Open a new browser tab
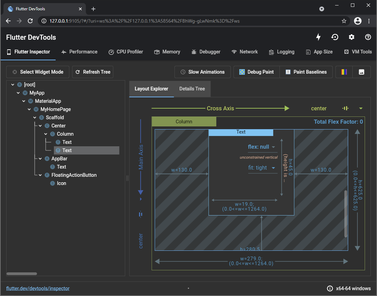 [93, 9]
